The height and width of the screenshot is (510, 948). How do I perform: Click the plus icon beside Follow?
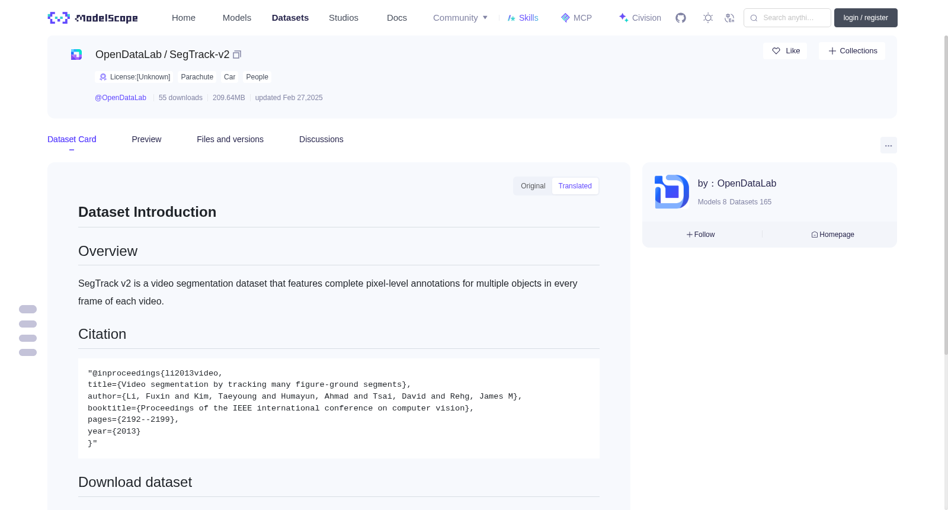[x=690, y=235]
